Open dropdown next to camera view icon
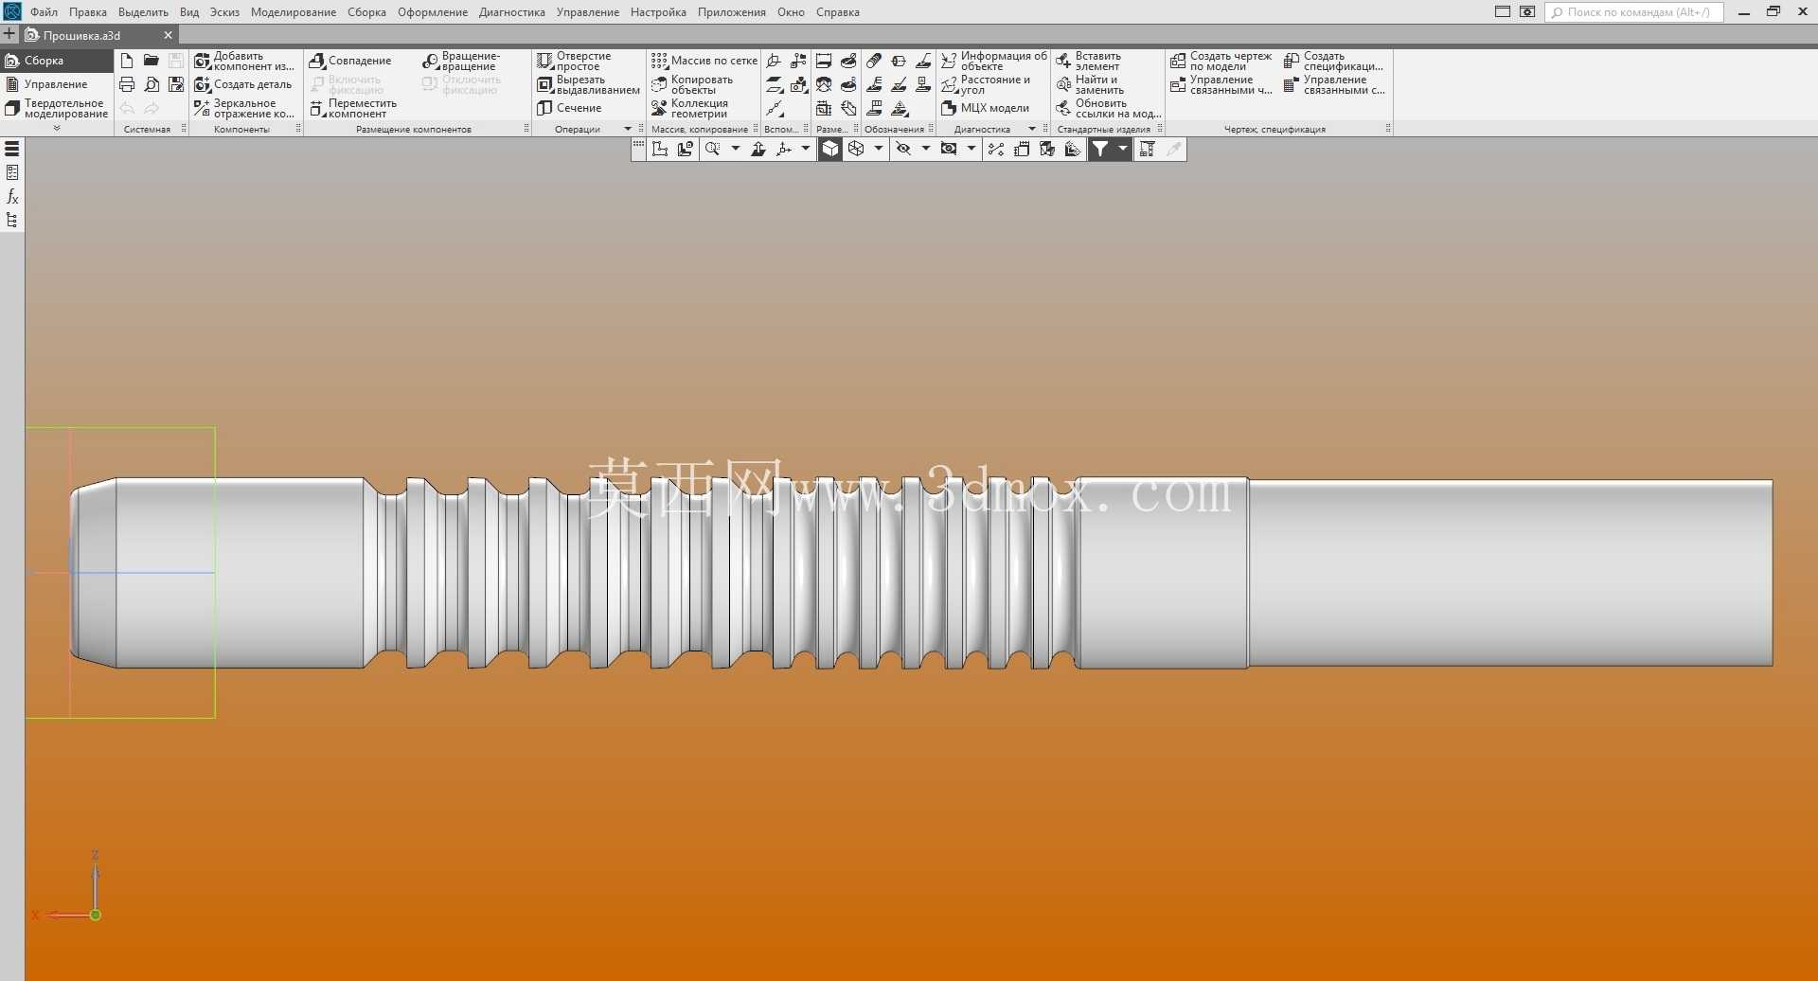 coord(971,149)
